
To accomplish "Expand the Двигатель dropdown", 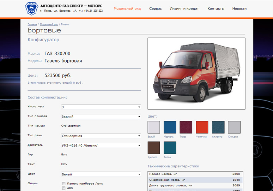I will coord(101,145).
